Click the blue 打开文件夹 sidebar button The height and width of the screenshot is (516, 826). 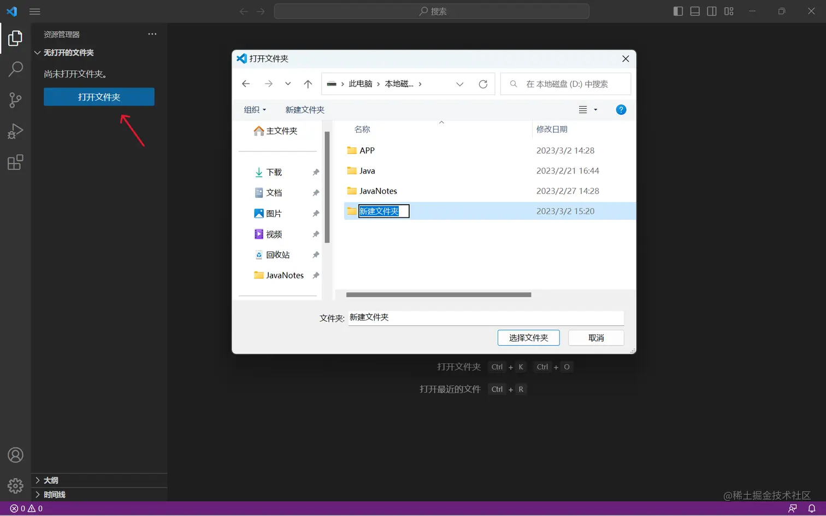coord(99,97)
